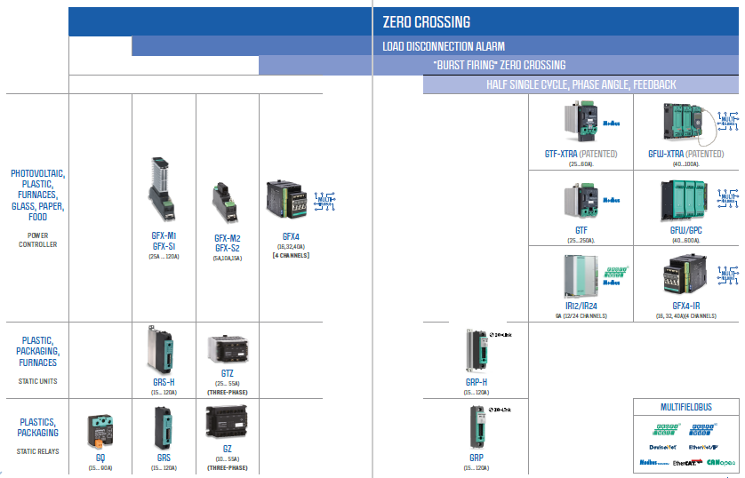This screenshot has height=478, width=745.
Task: Click the MULTIFIELDBUS legend title
Action: pyautogui.click(x=686, y=407)
